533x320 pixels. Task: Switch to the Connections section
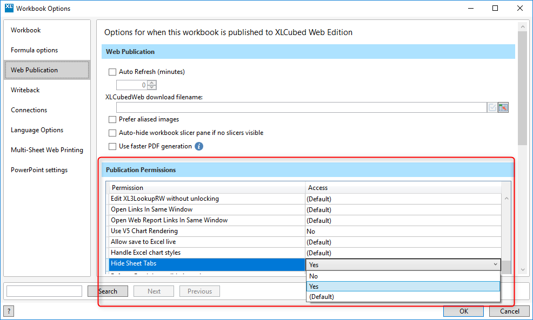click(x=29, y=110)
